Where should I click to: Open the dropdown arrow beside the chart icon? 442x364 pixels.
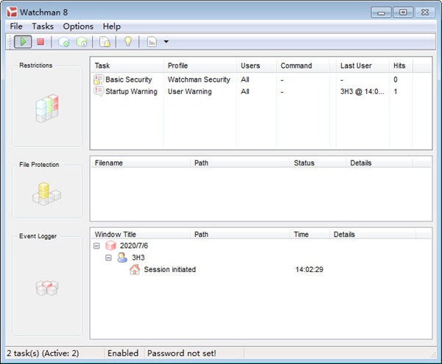point(166,42)
